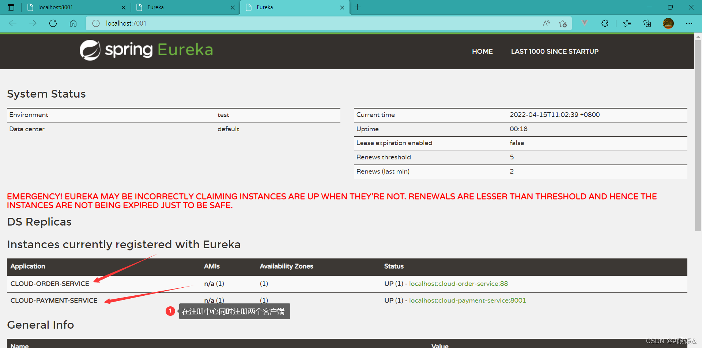Image resolution: width=702 pixels, height=348 pixels.
Task: Click the red EMERGENCY warning message
Action: click(x=332, y=201)
